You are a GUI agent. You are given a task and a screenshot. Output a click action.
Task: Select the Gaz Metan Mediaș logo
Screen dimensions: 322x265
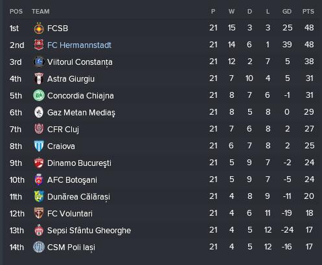point(39,112)
